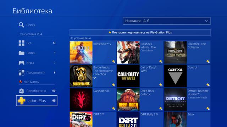
Task: Select Borderlands Handsome Collection cover
Action: click(x=81, y=76)
